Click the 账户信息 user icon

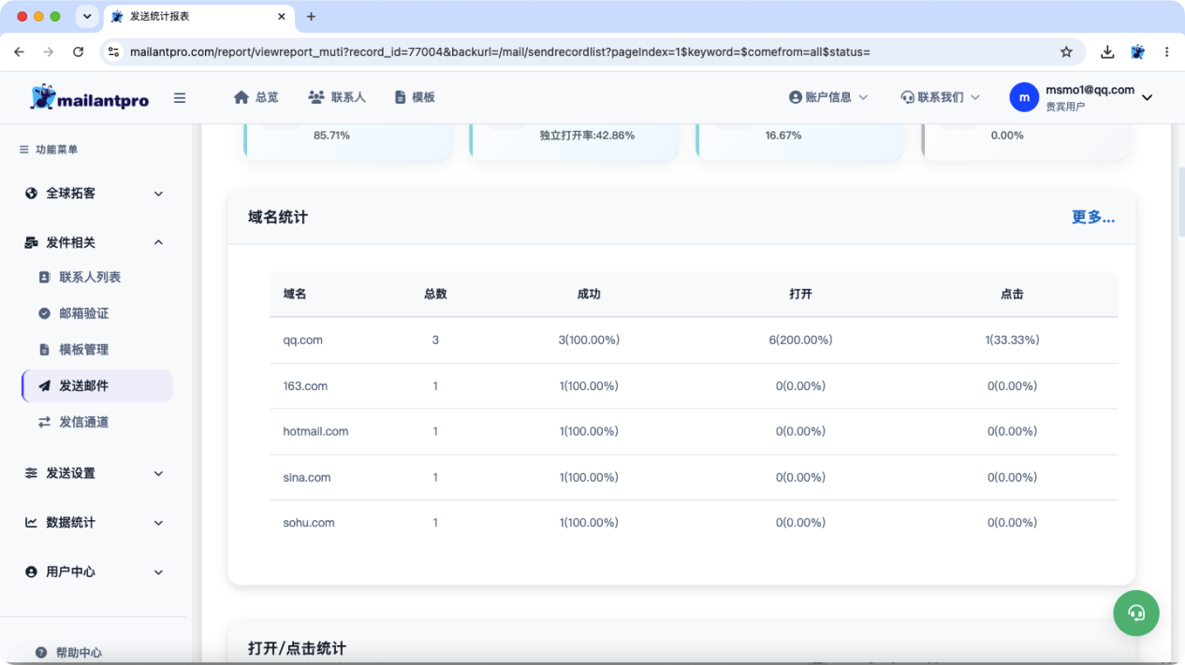[x=796, y=97]
